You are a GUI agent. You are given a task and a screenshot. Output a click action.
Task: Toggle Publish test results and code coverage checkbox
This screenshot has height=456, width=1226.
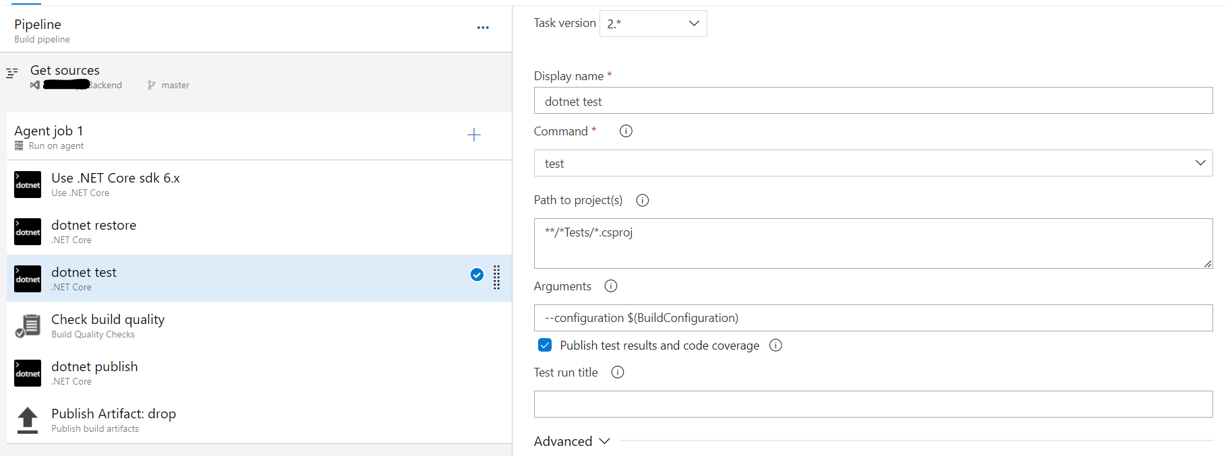tap(545, 346)
